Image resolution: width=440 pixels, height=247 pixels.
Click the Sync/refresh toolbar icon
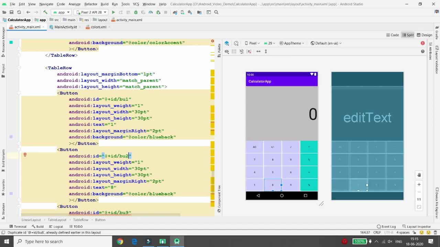coord(19,12)
